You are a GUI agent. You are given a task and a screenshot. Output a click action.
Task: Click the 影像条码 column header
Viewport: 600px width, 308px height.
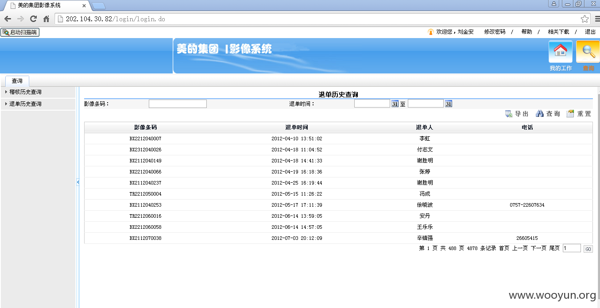click(145, 127)
